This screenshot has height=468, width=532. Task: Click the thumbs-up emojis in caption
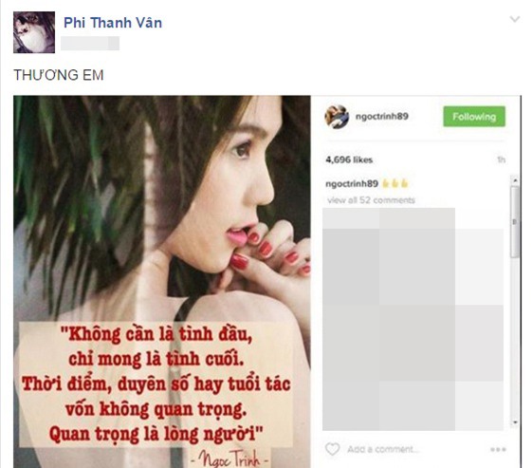pyautogui.click(x=394, y=184)
